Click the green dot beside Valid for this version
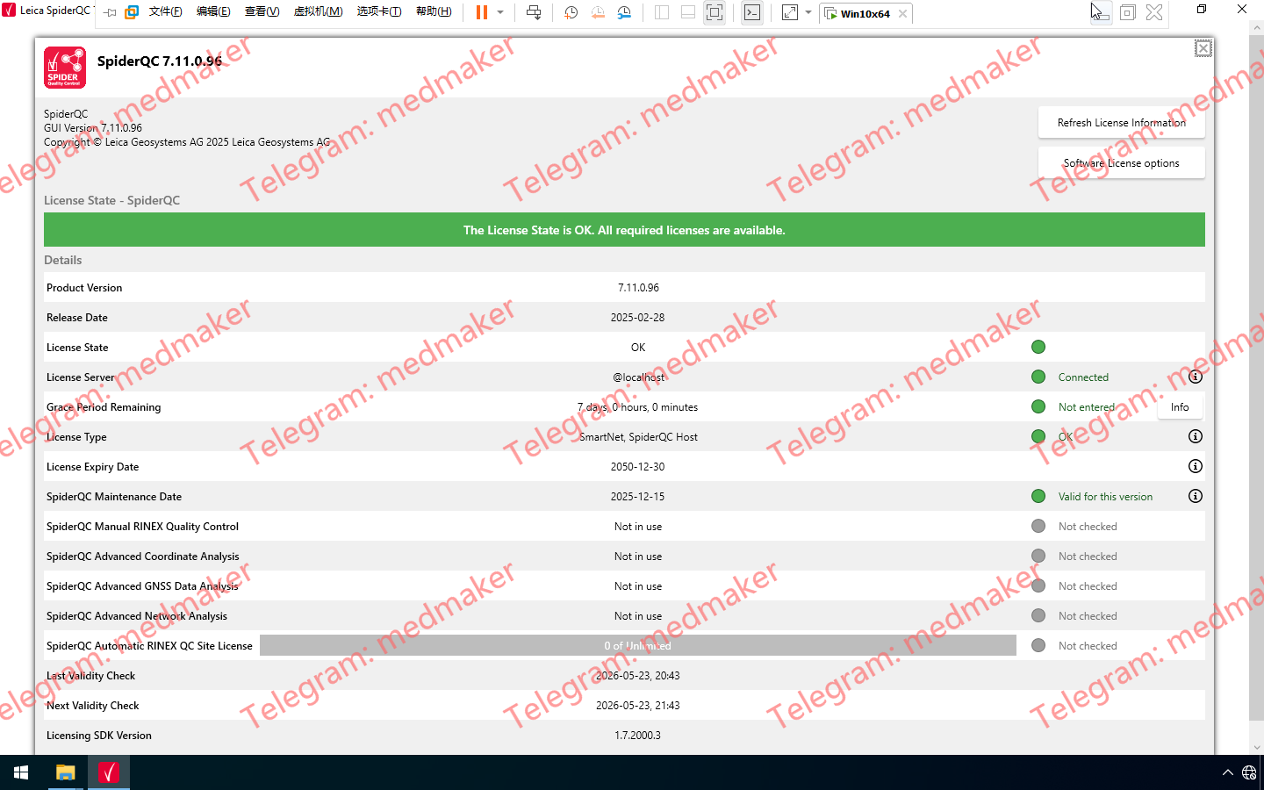1264x790 pixels. coord(1038,496)
